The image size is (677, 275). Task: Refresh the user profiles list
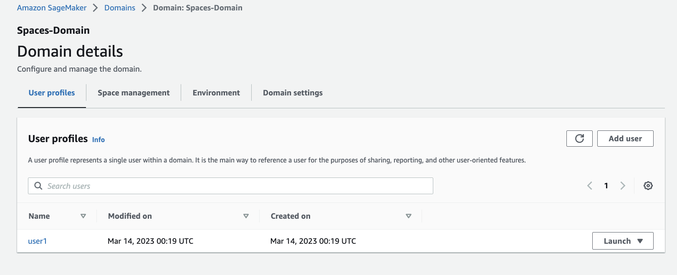pos(579,139)
